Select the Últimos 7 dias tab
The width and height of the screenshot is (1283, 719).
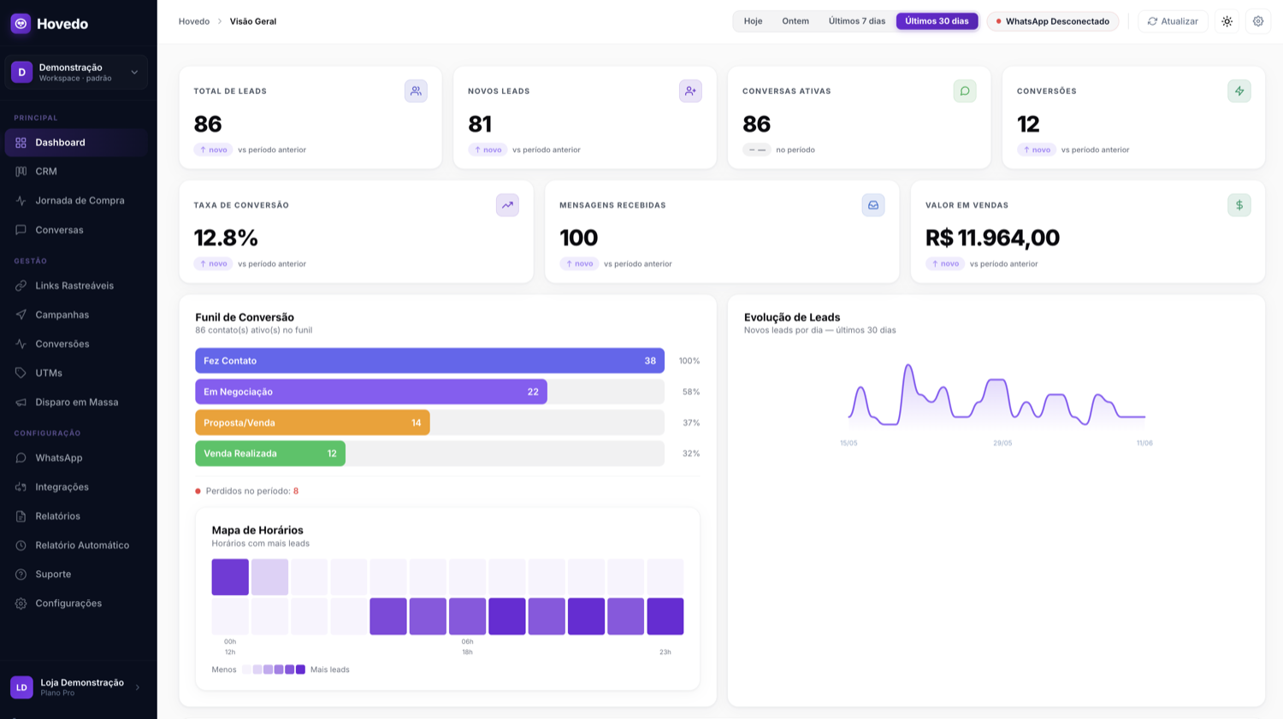857,21
